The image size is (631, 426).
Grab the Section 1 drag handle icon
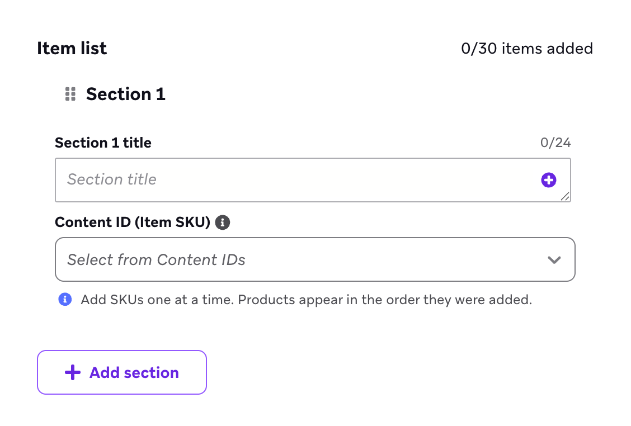(x=70, y=94)
